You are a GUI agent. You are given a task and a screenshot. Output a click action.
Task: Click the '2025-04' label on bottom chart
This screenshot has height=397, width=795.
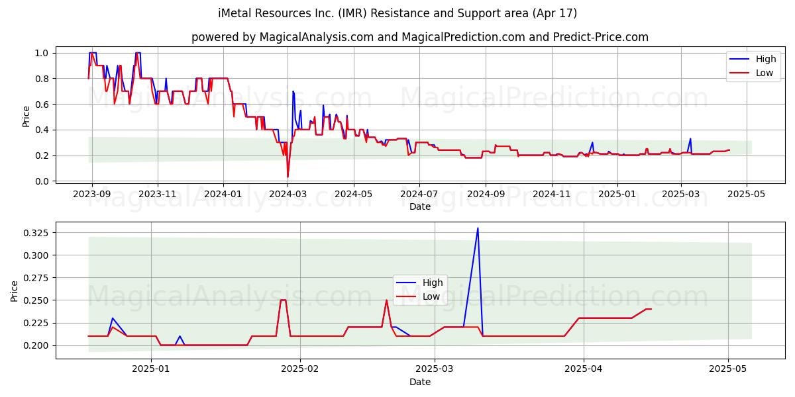point(584,370)
